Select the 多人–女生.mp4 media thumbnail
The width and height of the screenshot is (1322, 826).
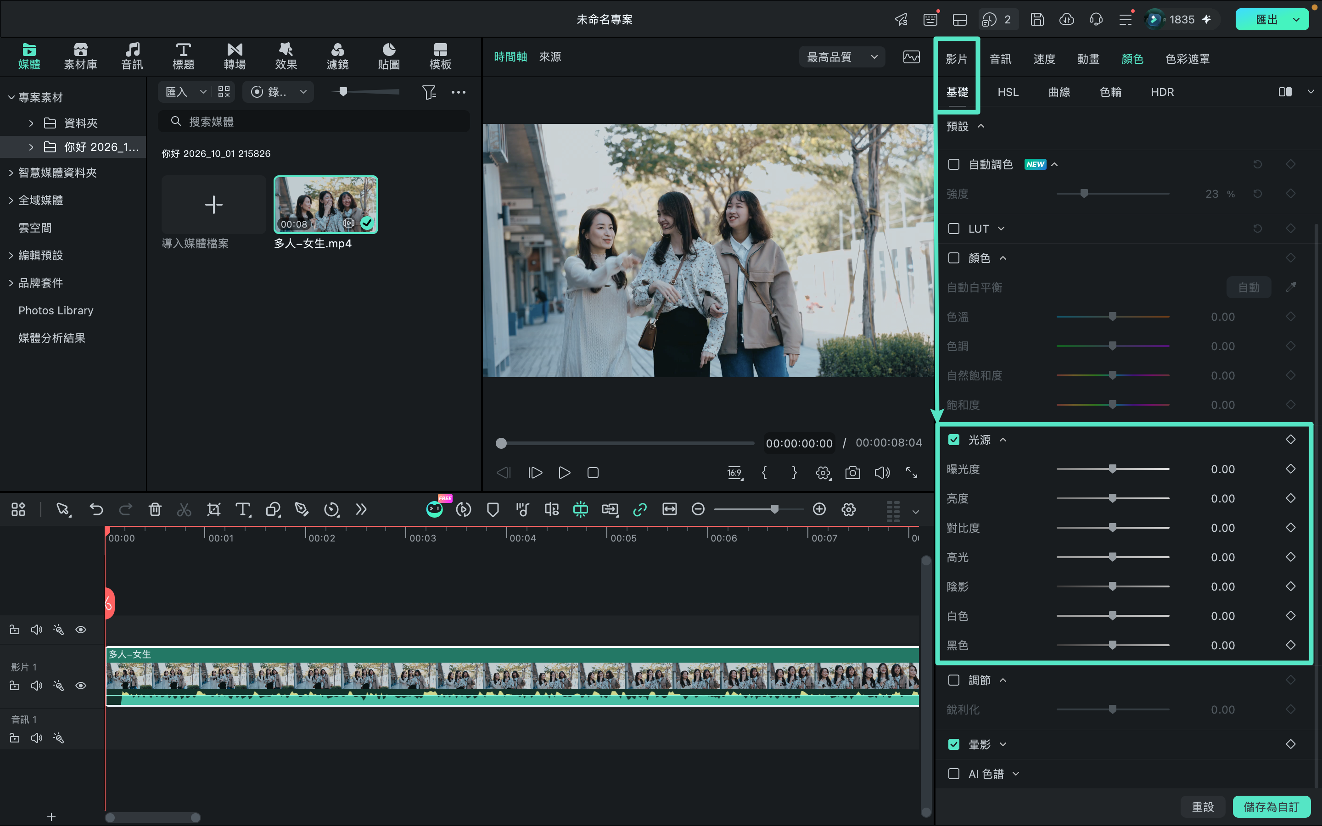pos(325,205)
